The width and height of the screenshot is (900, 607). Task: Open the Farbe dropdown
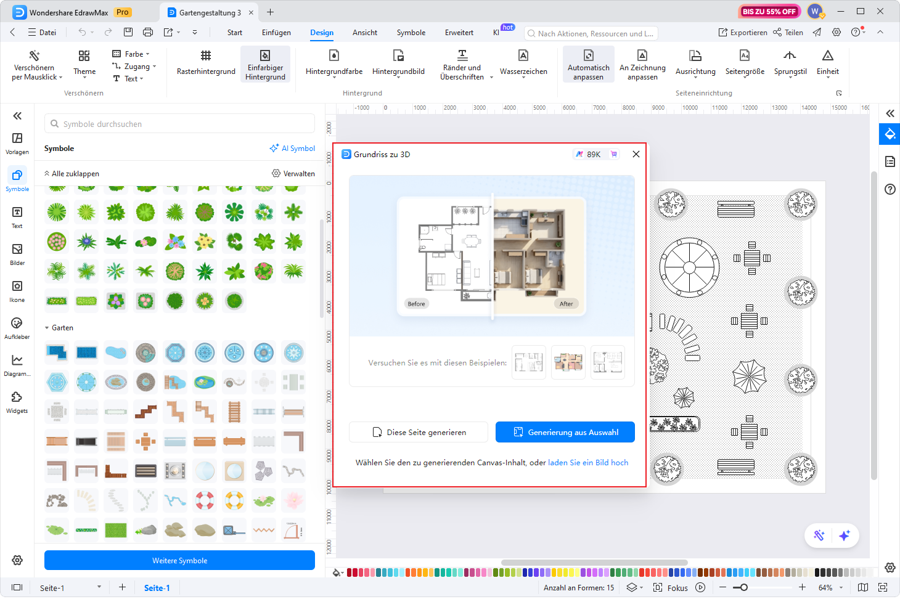pos(131,54)
